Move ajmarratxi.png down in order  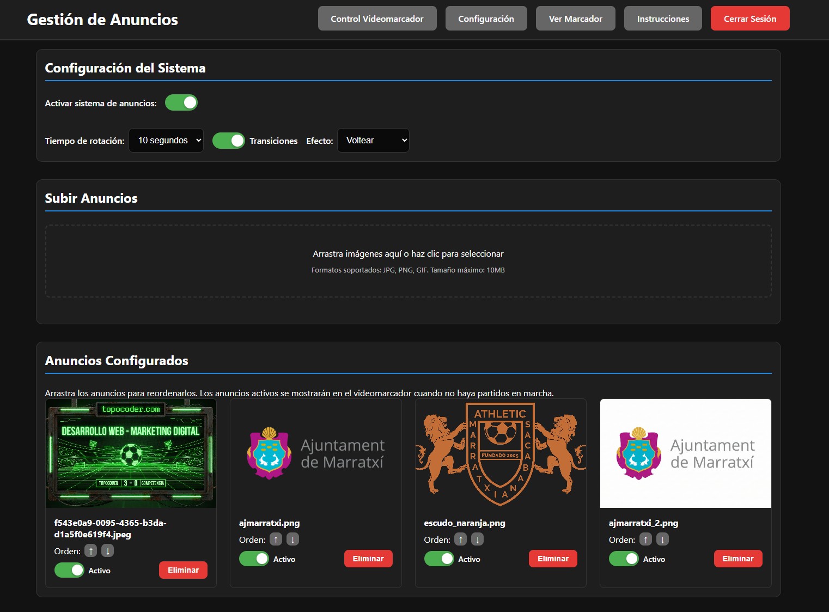tap(292, 540)
